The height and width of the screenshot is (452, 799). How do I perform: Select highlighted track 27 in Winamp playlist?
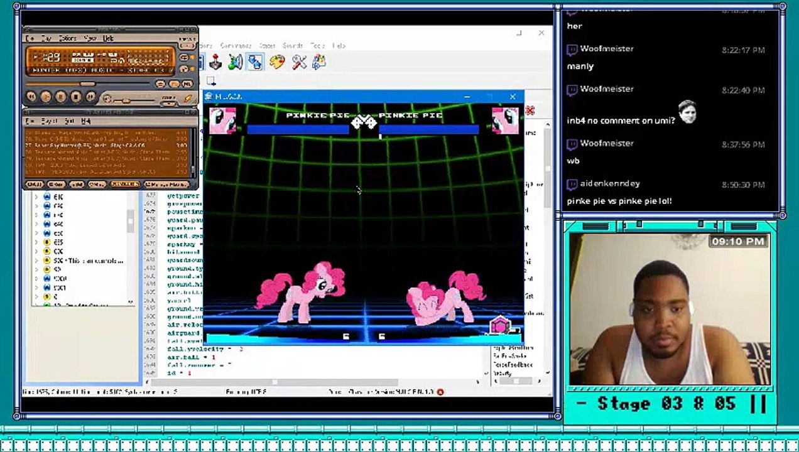[x=107, y=145]
